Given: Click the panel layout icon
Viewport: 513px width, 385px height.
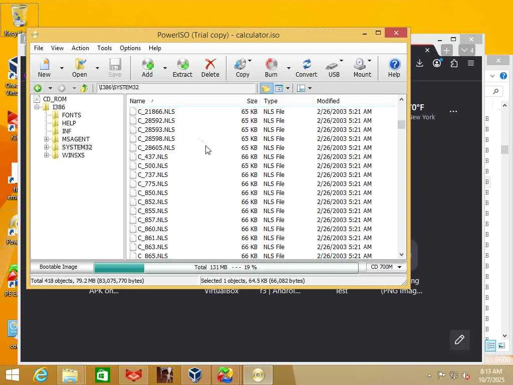Looking at the screenshot, I should [301, 88].
